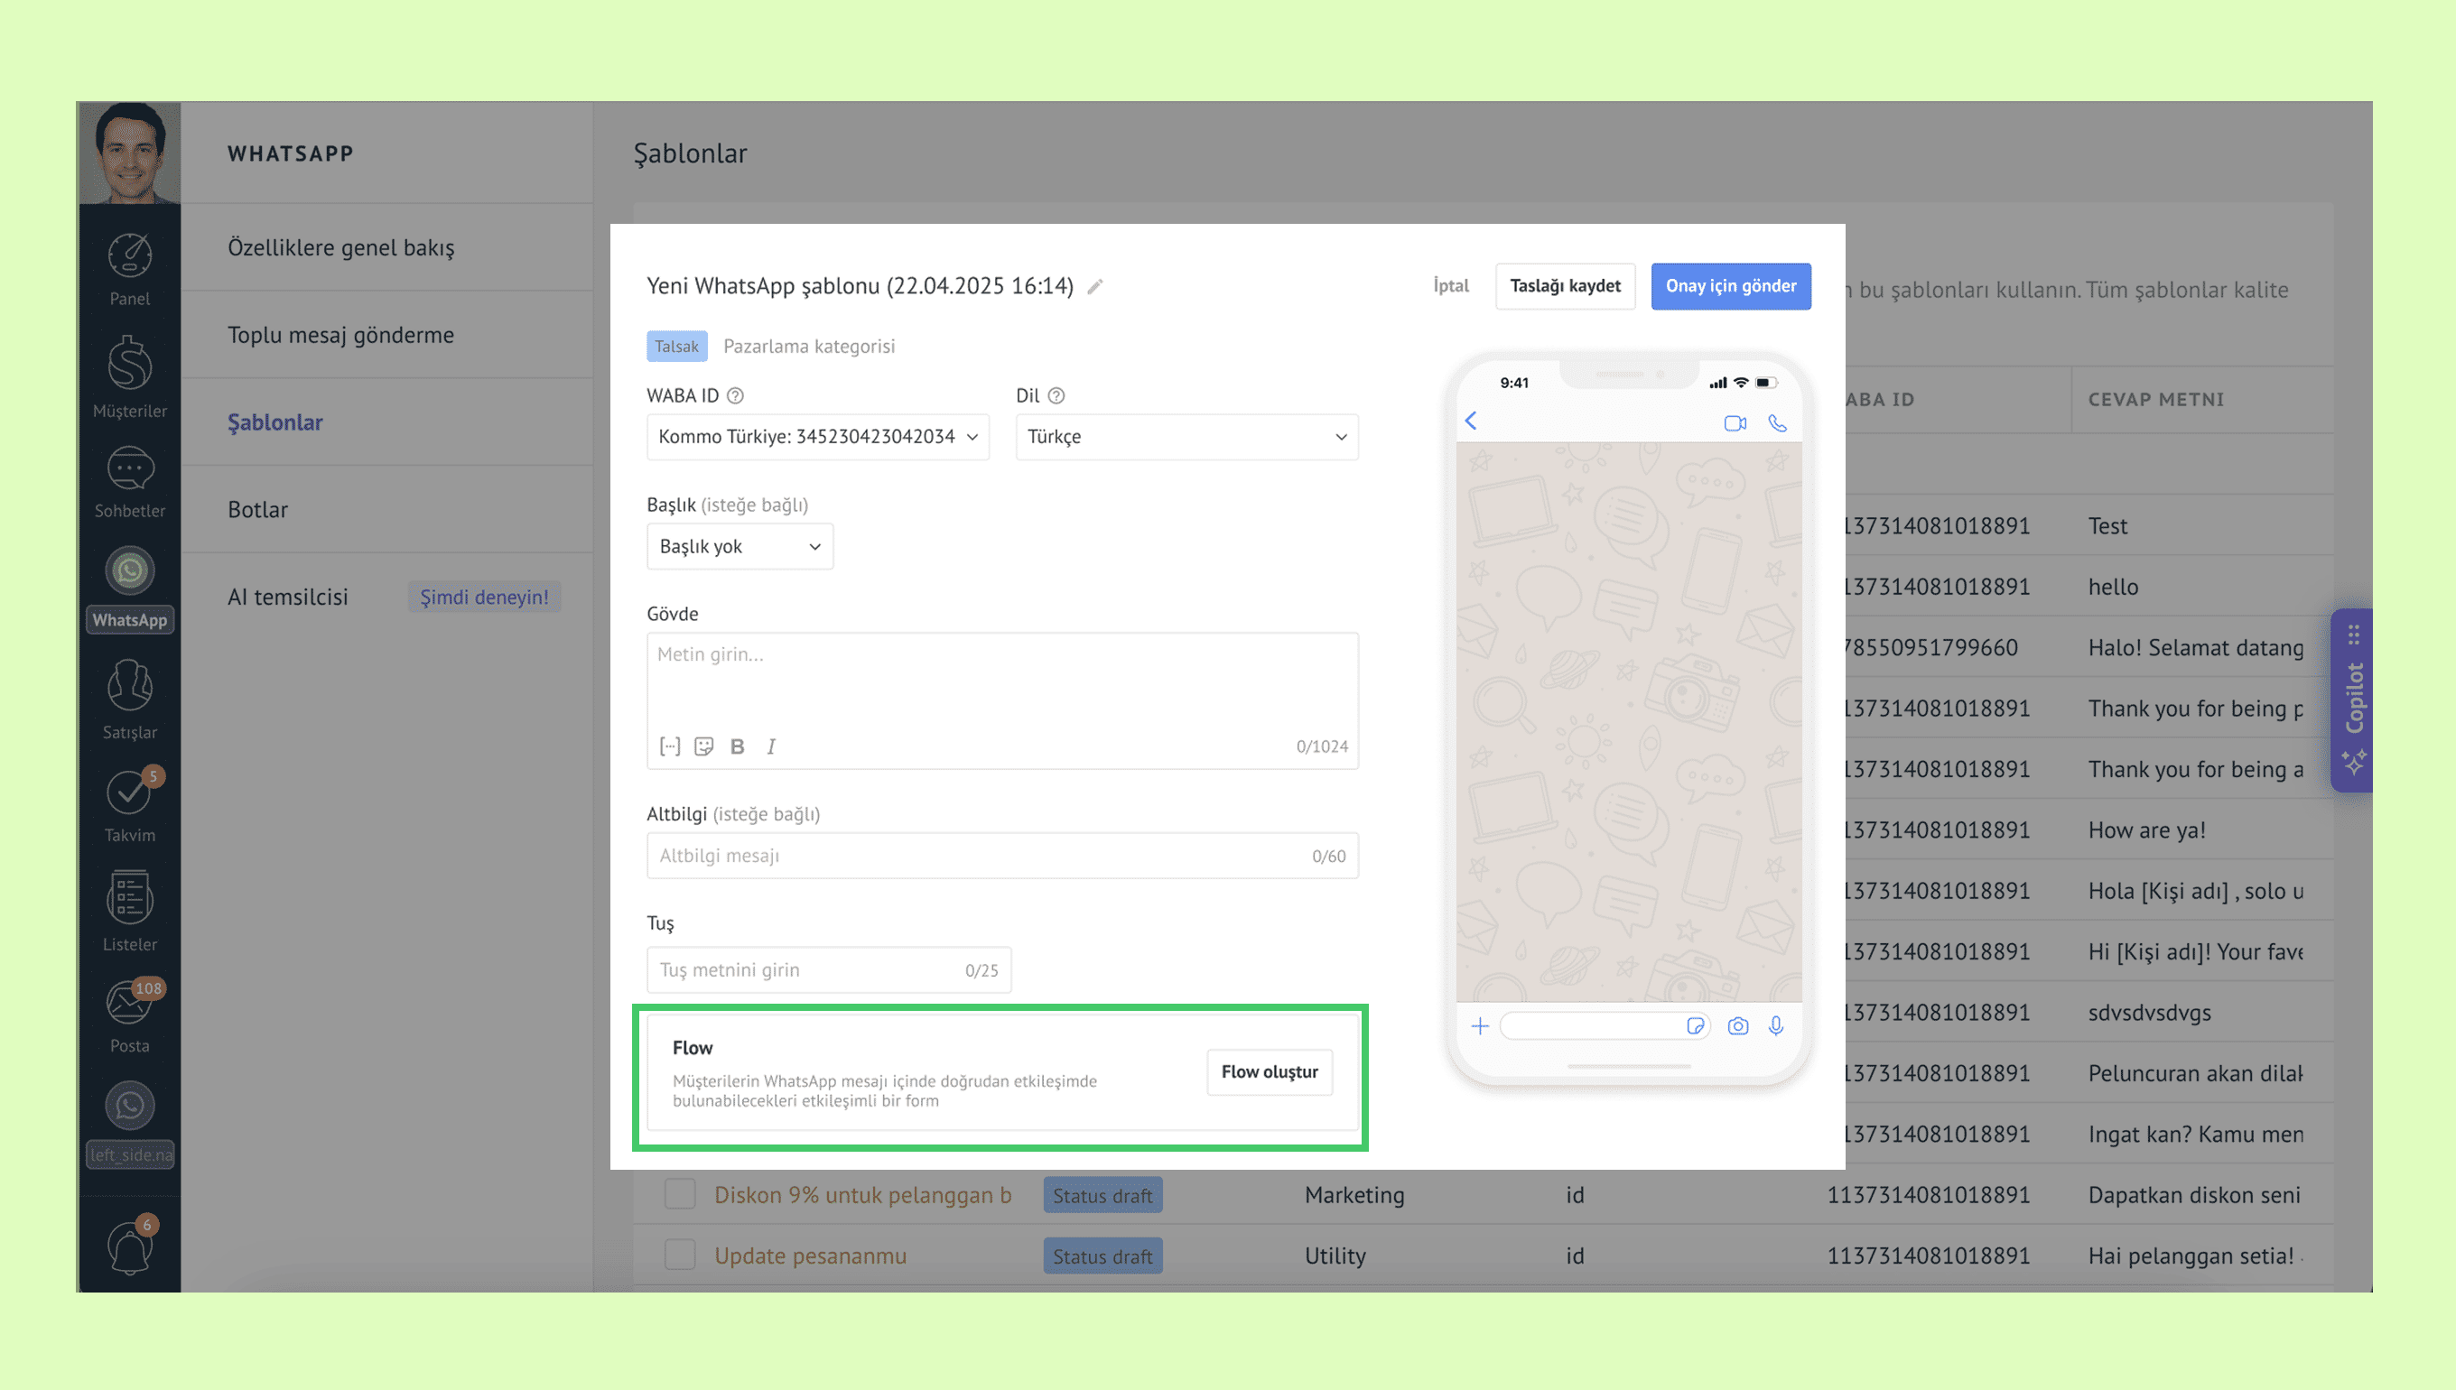Click the WABA ID help question icon
This screenshot has height=1390, width=2456.
735,395
